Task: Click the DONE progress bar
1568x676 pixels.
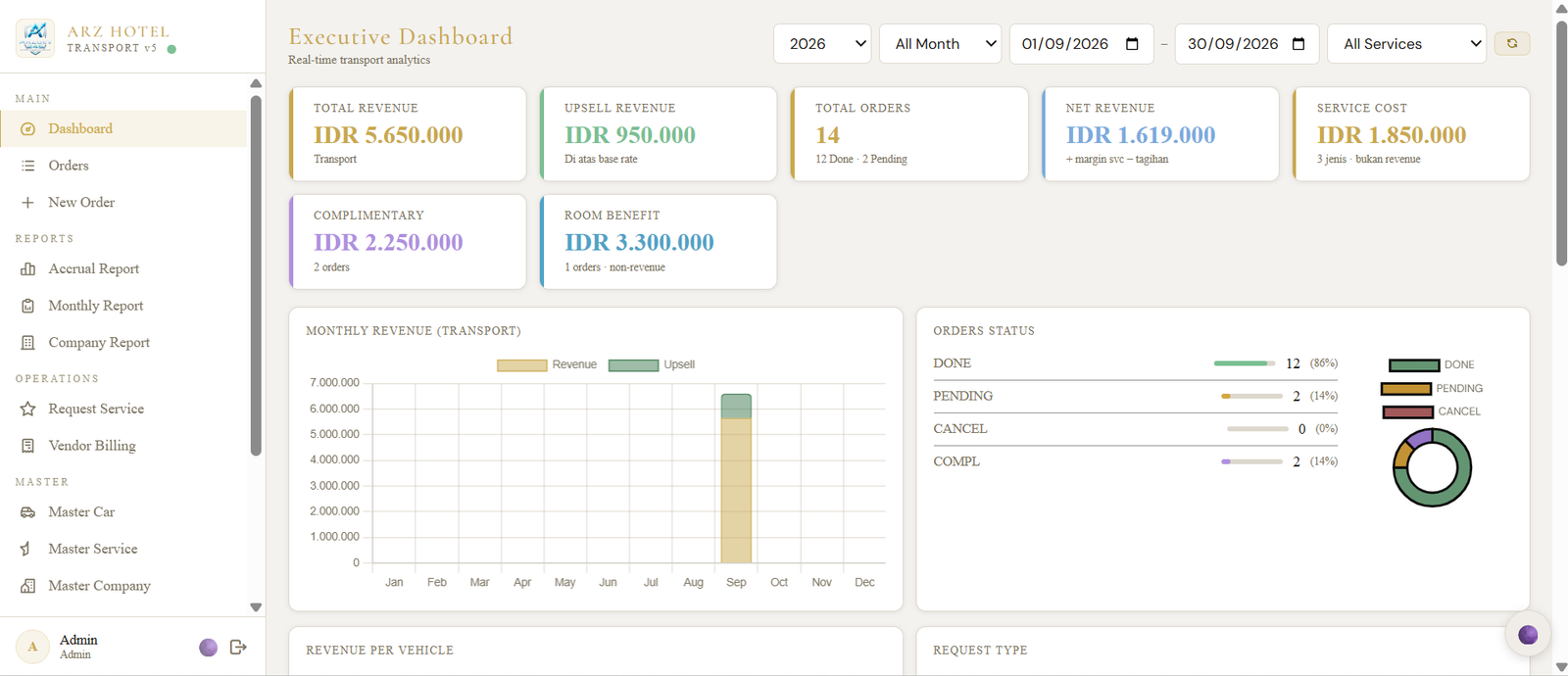Action: (x=1245, y=363)
